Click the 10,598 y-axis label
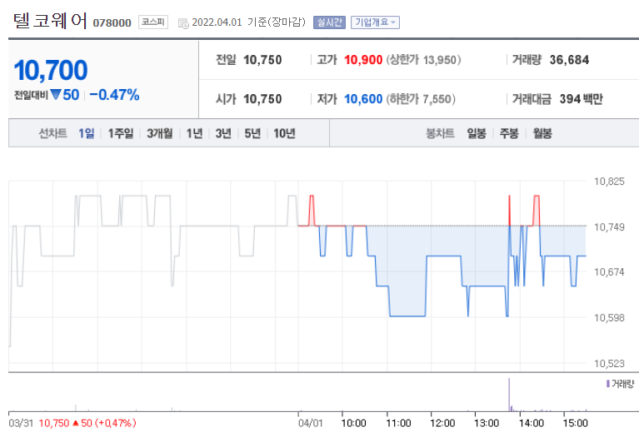 click(609, 318)
